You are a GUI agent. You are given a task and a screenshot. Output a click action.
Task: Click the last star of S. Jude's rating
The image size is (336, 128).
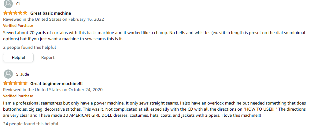coord(25,83)
